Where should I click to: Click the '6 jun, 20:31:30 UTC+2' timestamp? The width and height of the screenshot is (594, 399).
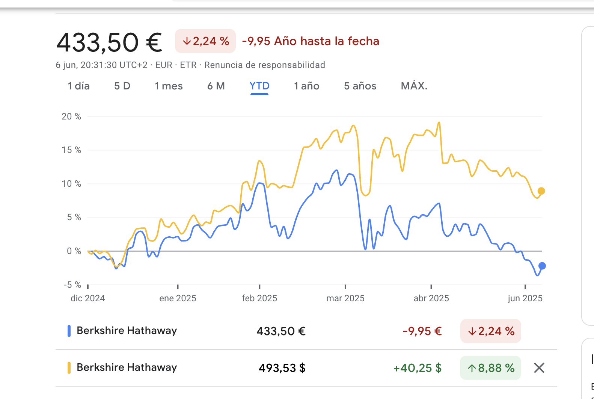point(102,65)
